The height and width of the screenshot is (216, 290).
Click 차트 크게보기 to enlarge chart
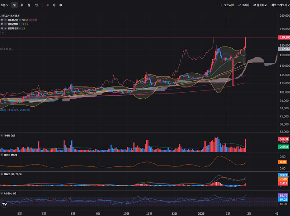[280, 5]
